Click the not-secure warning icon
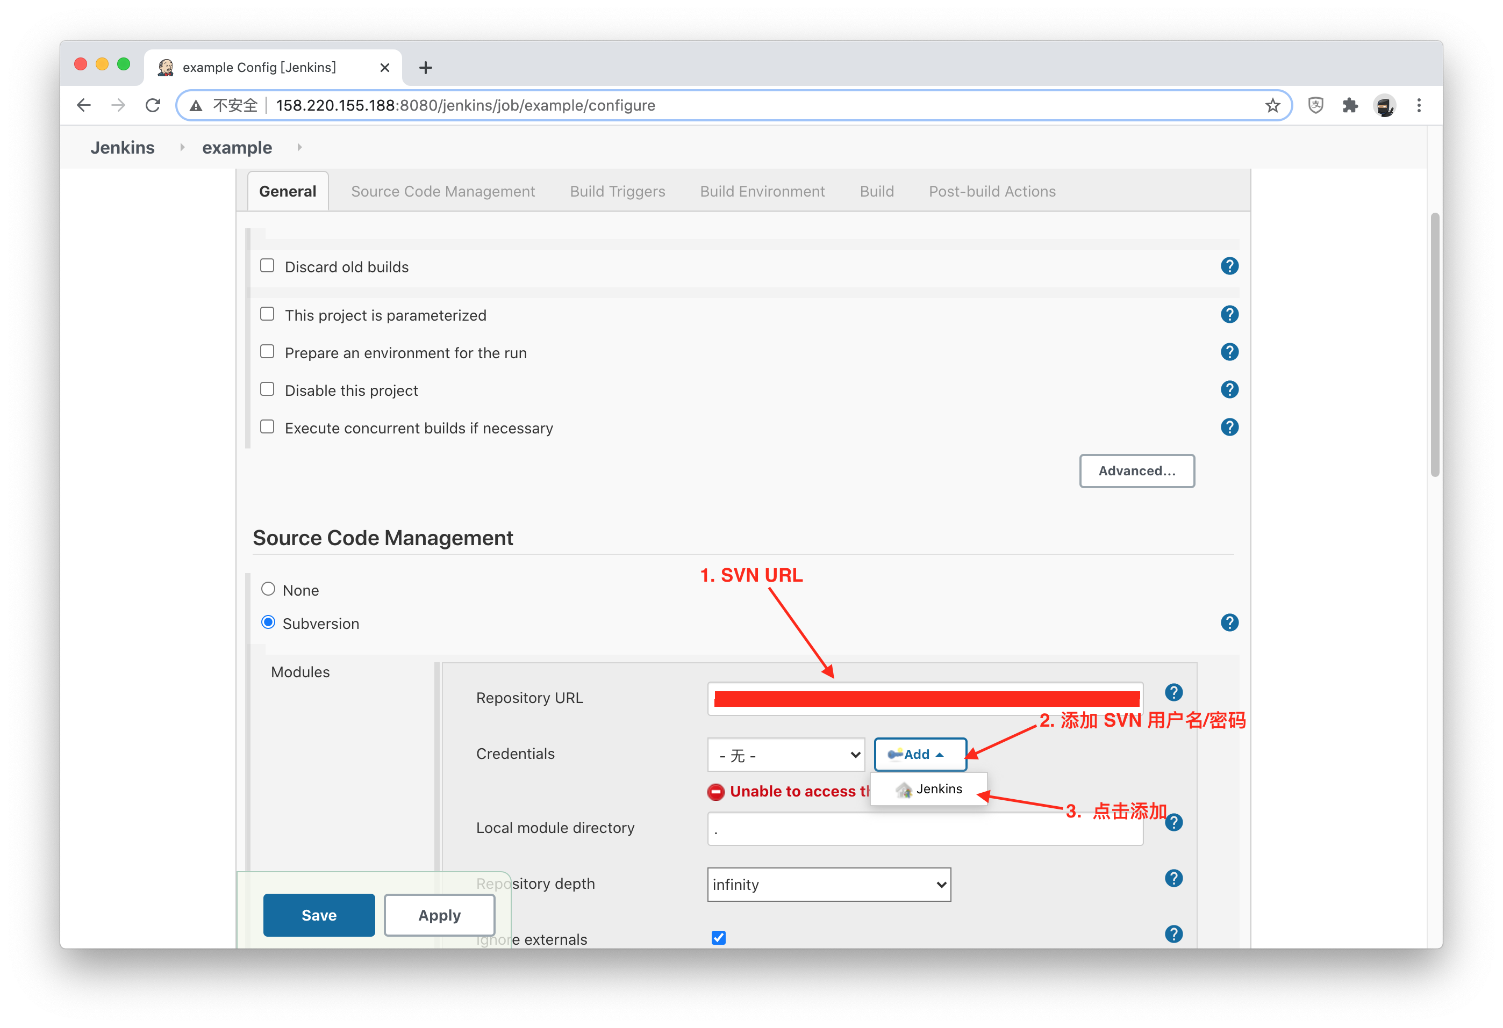 click(x=196, y=105)
